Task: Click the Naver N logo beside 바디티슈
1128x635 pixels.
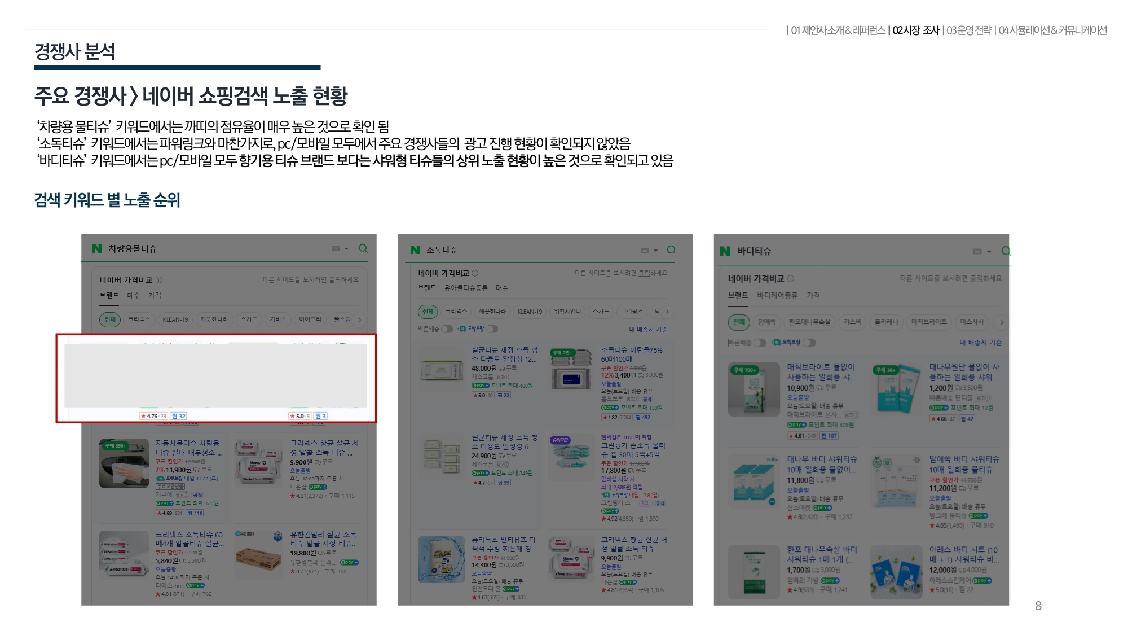Action: point(725,251)
